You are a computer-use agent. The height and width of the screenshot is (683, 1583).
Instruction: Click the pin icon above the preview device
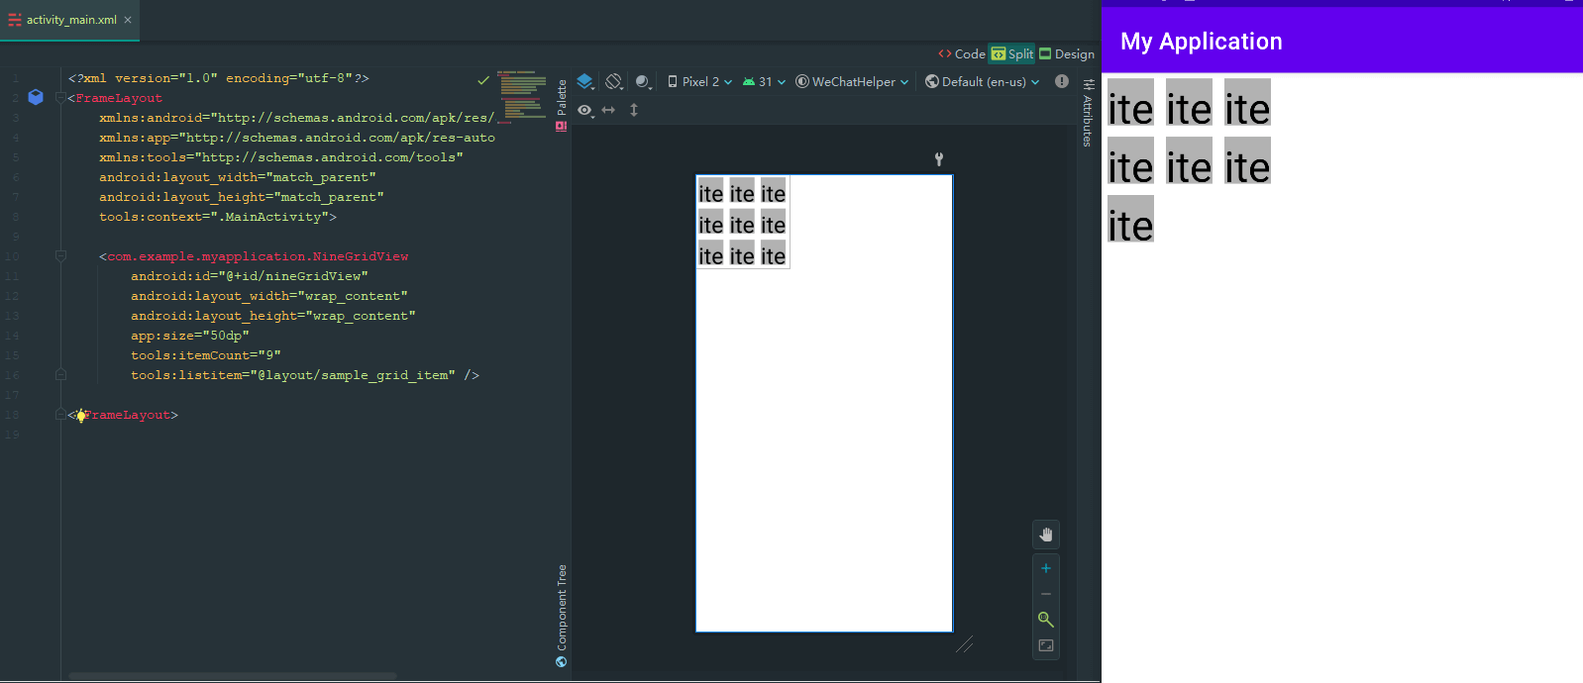tap(939, 158)
